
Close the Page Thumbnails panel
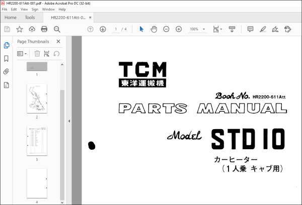58,41
